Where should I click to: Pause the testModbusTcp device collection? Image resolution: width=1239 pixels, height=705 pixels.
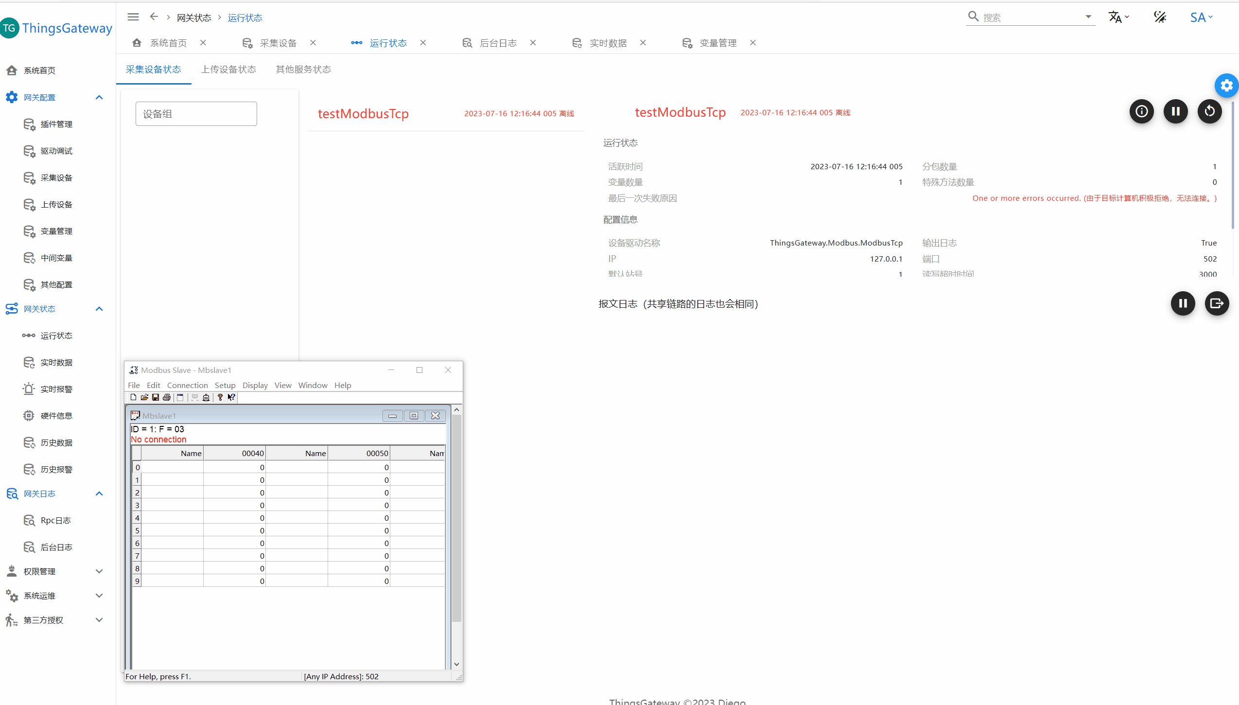[x=1175, y=111]
